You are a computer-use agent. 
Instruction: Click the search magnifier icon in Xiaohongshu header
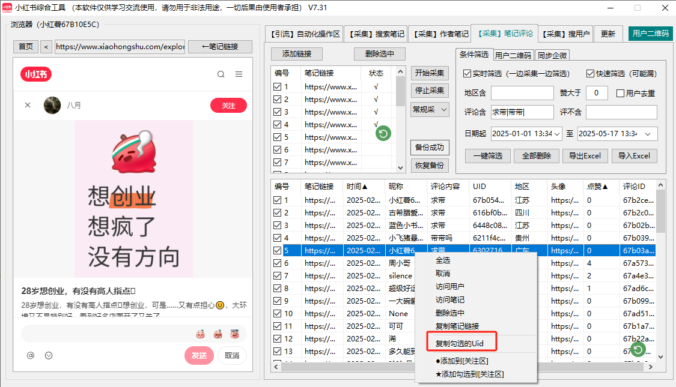click(221, 74)
